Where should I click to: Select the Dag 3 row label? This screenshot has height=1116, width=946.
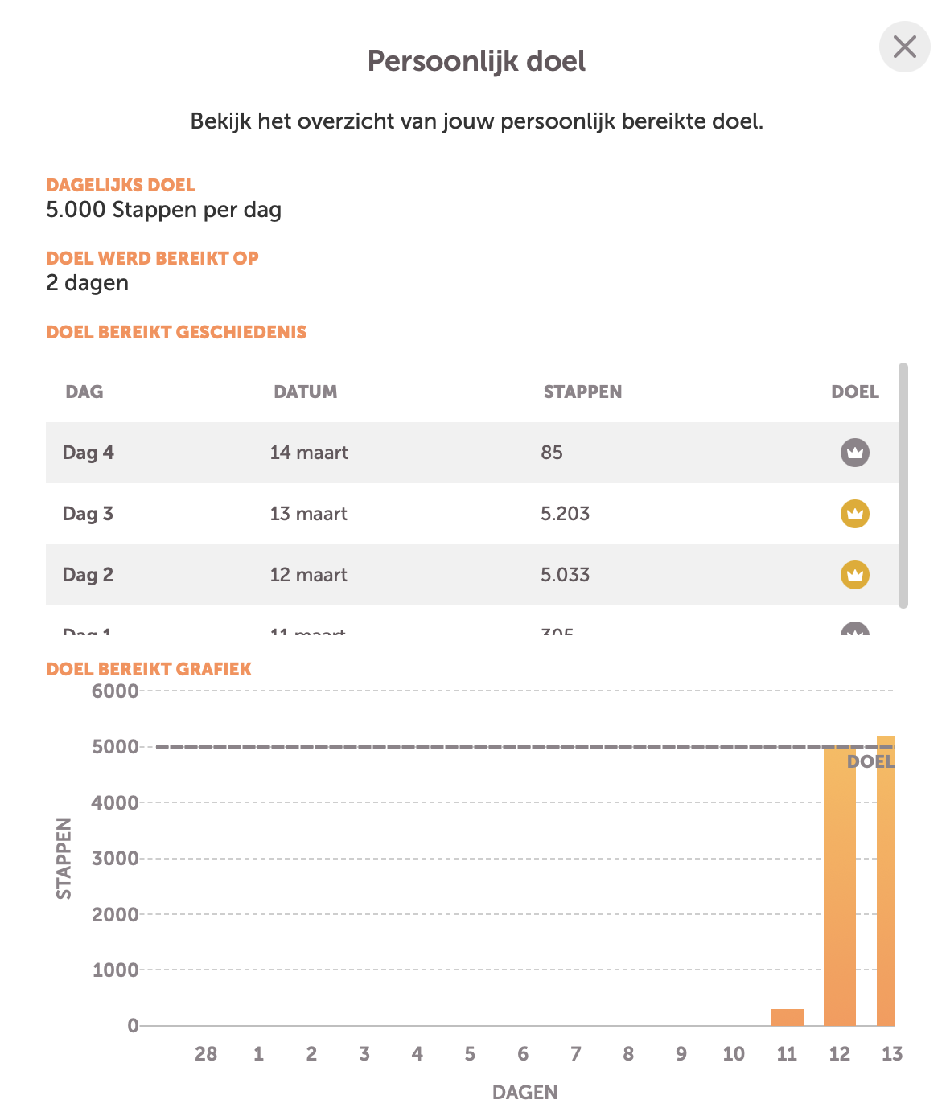[88, 514]
